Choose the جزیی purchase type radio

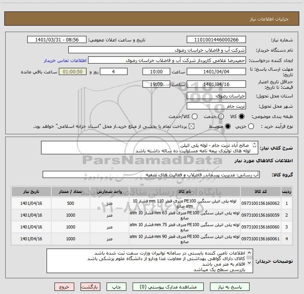[x=251, y=127]
